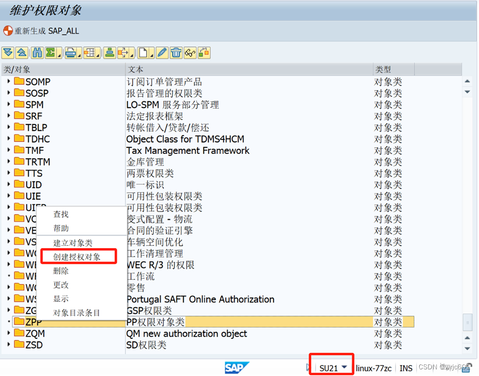Image resolution: width=479 pixels, height=376 pixels.
Task: Select the TRTM folder icon
Action: pos(19,161)
